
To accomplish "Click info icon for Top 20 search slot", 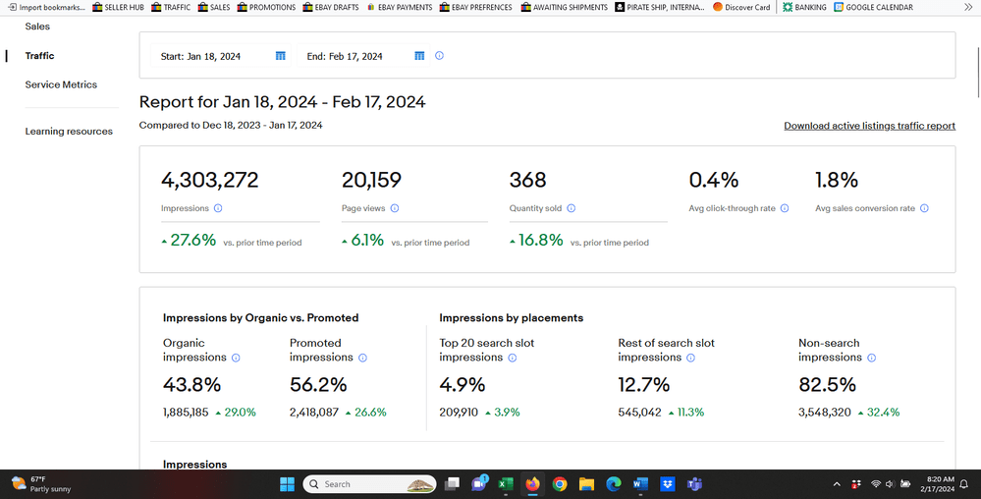I will click(x=513, y=359).
